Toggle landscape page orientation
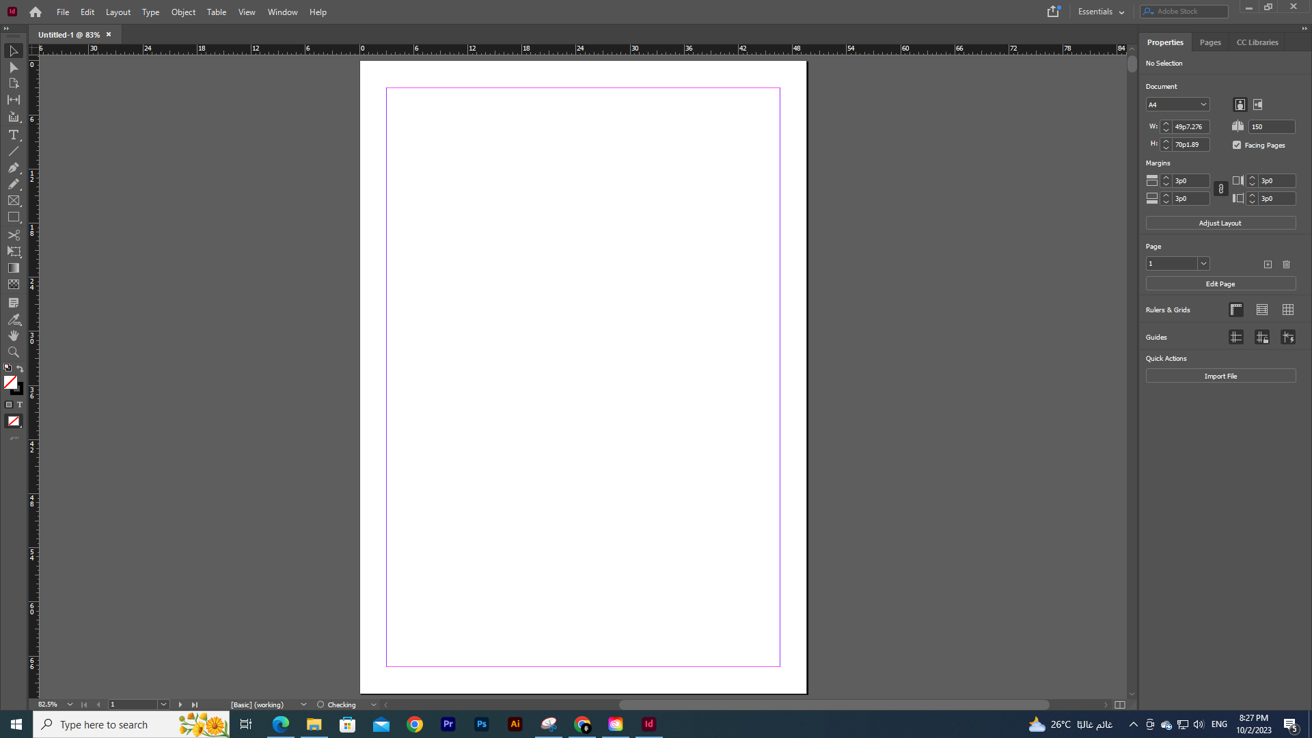The image size is (1312, 738). [x=1258, y=105]
